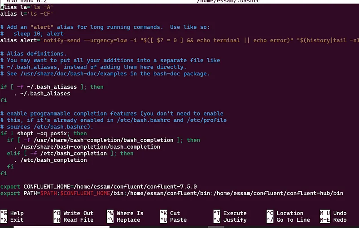Select the ^T Execute command
The height and width of the screenshot is (228, 359).
click(229, 213)
